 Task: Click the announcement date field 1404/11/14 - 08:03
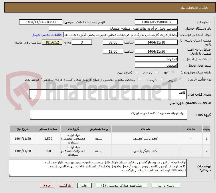tap(41, 22)
